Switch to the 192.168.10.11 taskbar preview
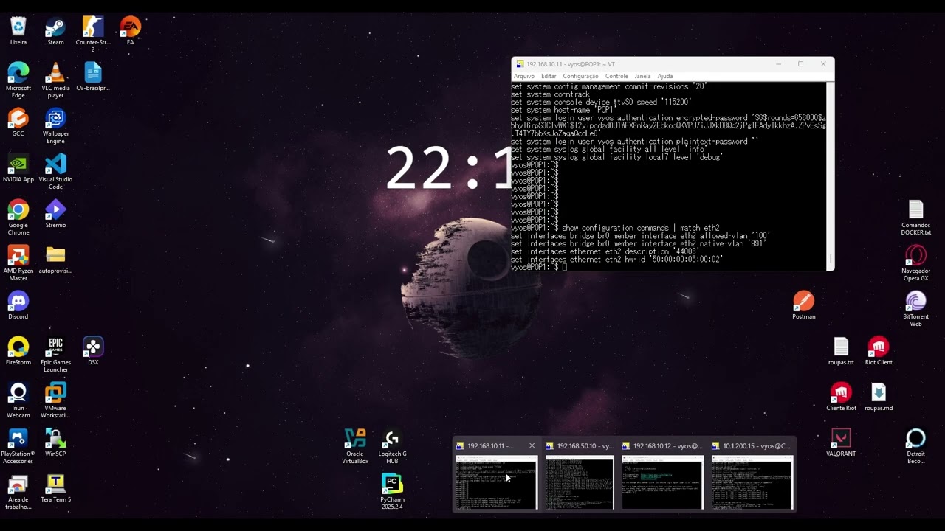945x531 pixels. click(496, 475)
